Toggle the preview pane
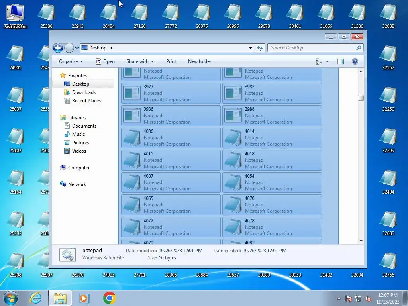 (340, 61)
